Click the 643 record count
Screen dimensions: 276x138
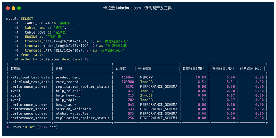pos(131,104)
